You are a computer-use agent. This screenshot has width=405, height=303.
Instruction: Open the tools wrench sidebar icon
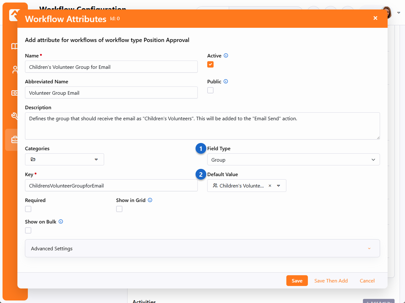click(15, 116)
